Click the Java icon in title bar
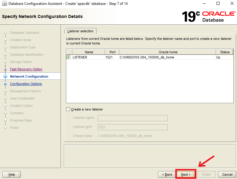237x179 pixels. pyautogui.click(x=4, y=4)
